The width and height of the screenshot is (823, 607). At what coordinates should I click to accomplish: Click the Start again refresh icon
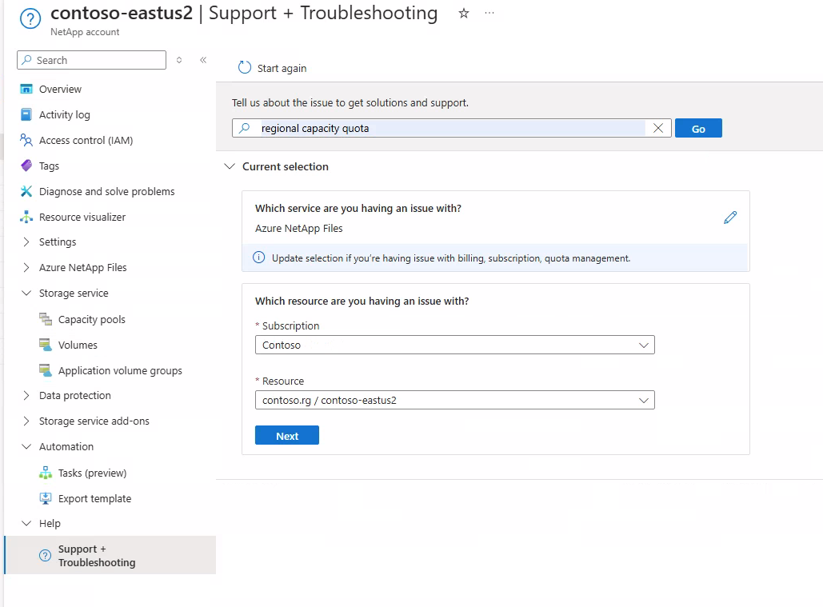pyautogui.click(x=245, y=68)
